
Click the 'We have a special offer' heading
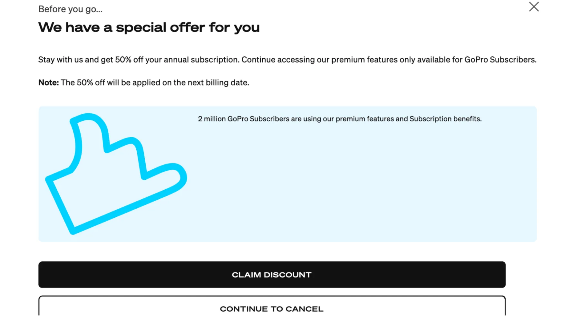(x=149, y=27)
